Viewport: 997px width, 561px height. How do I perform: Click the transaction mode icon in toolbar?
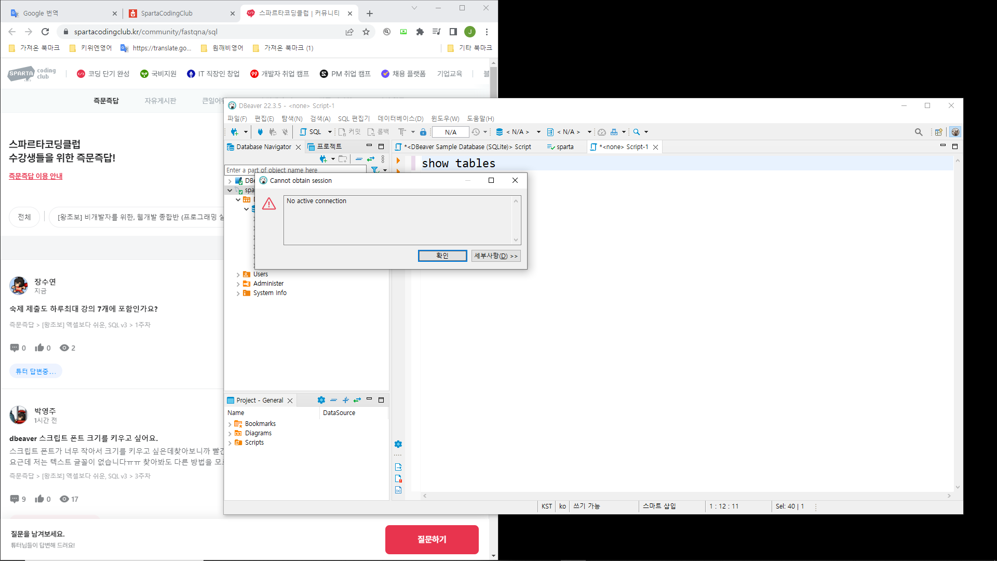[402, 132]
